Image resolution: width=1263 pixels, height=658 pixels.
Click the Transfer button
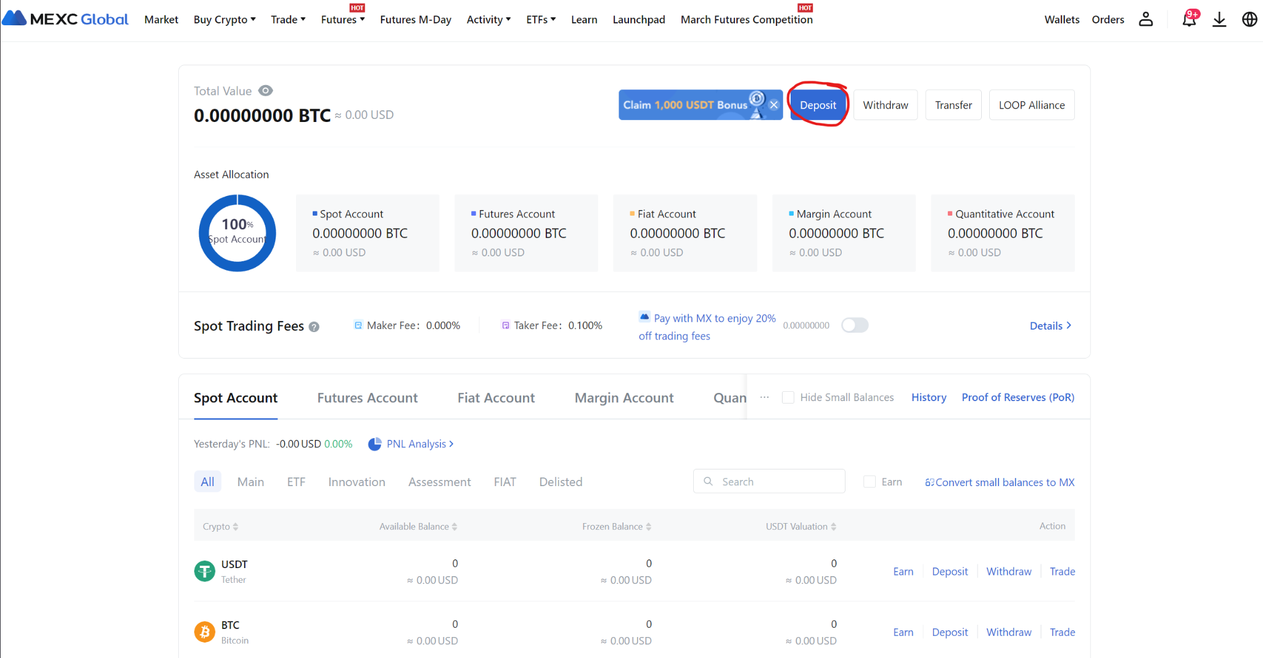pos(953,105)
